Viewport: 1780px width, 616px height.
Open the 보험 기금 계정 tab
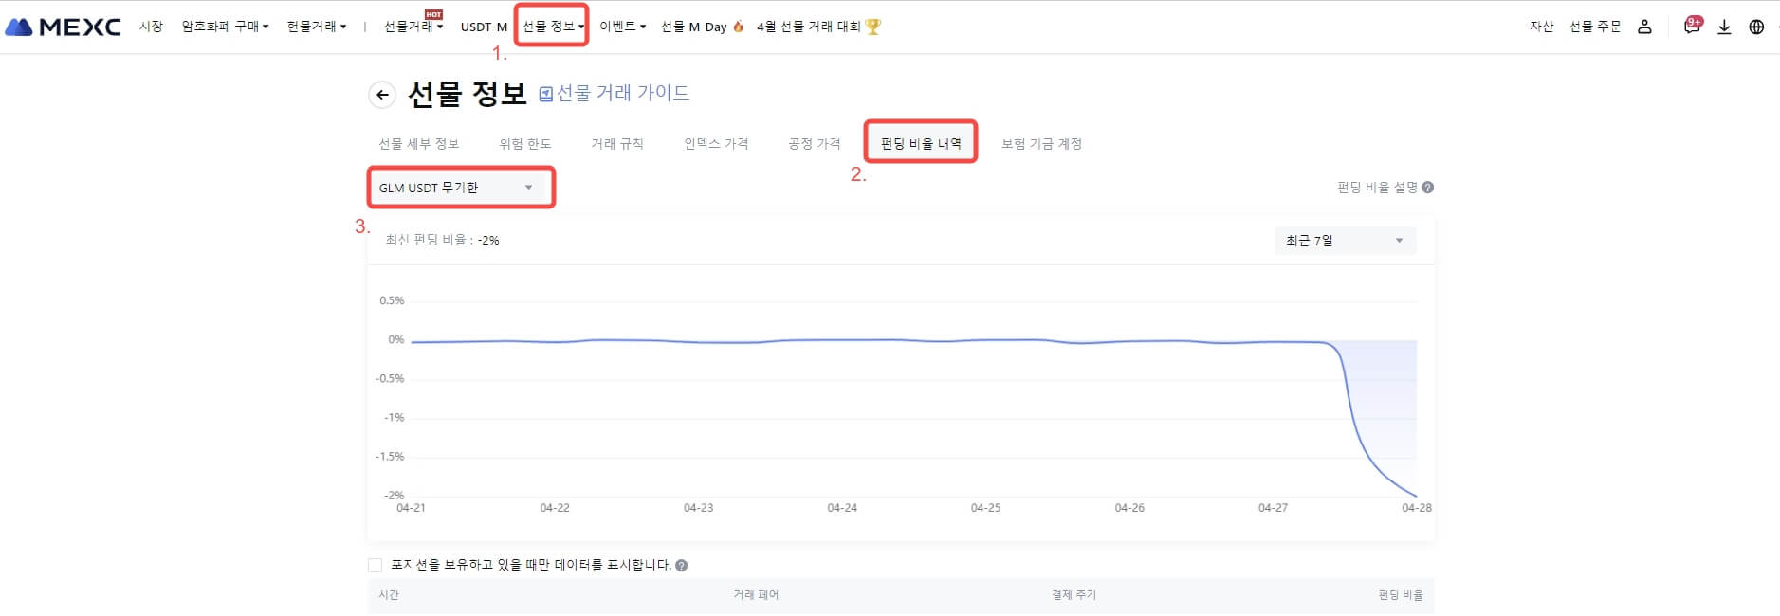click(1041, 143)
